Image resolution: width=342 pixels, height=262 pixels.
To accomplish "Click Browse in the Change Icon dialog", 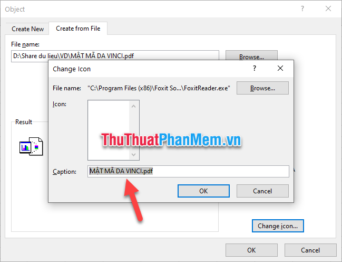I will tap(262, 88).
